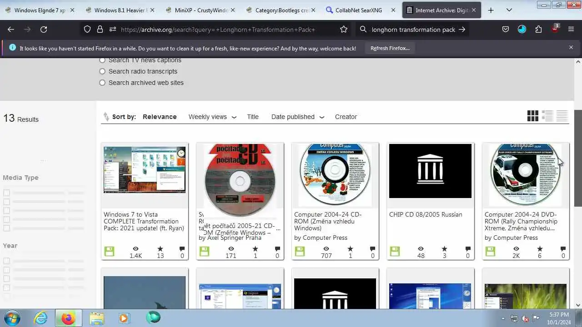
Task: Toggle sort direction arrows beside Sort by
Action: pos(106,117)
